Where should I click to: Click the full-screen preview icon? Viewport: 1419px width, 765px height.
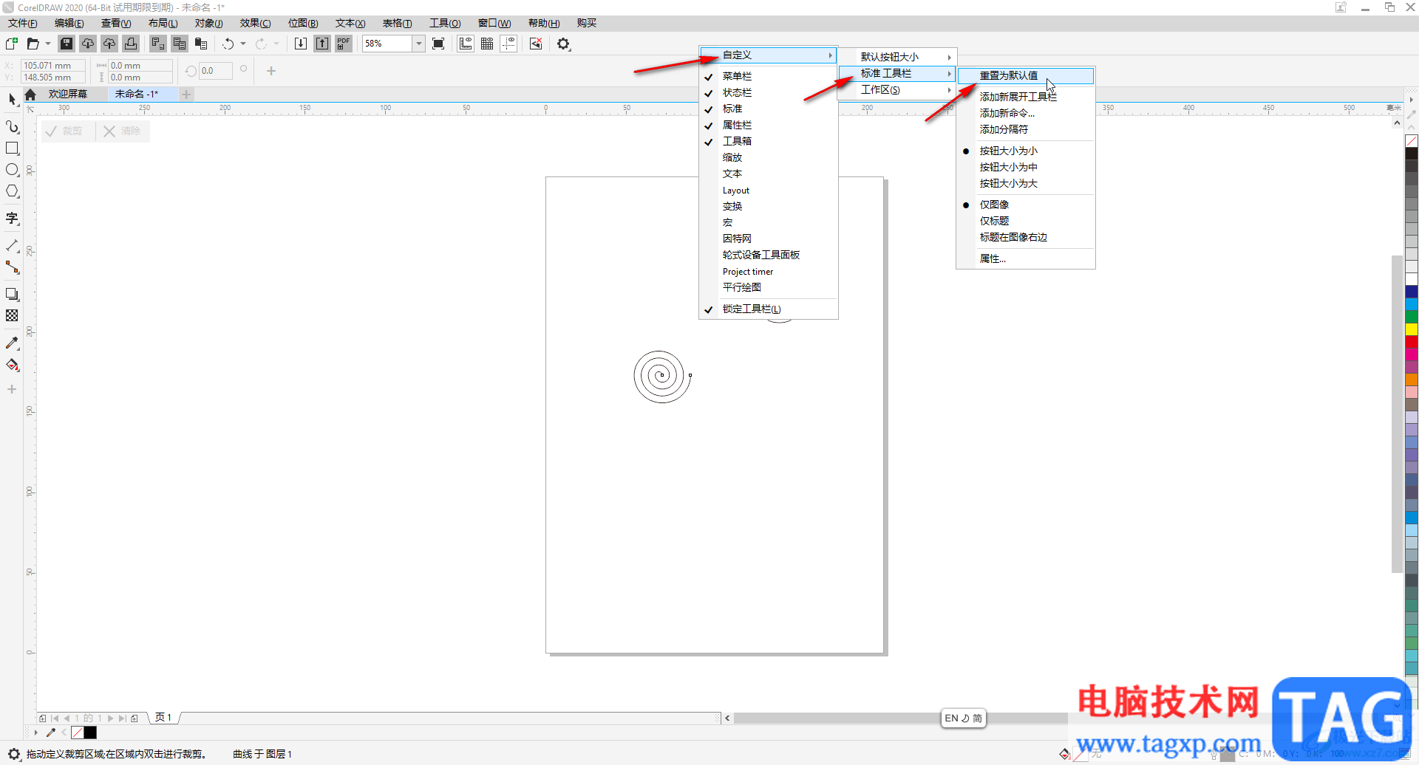click(x=438, y=44)
